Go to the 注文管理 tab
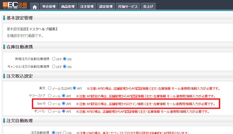 tap(87, 7)
